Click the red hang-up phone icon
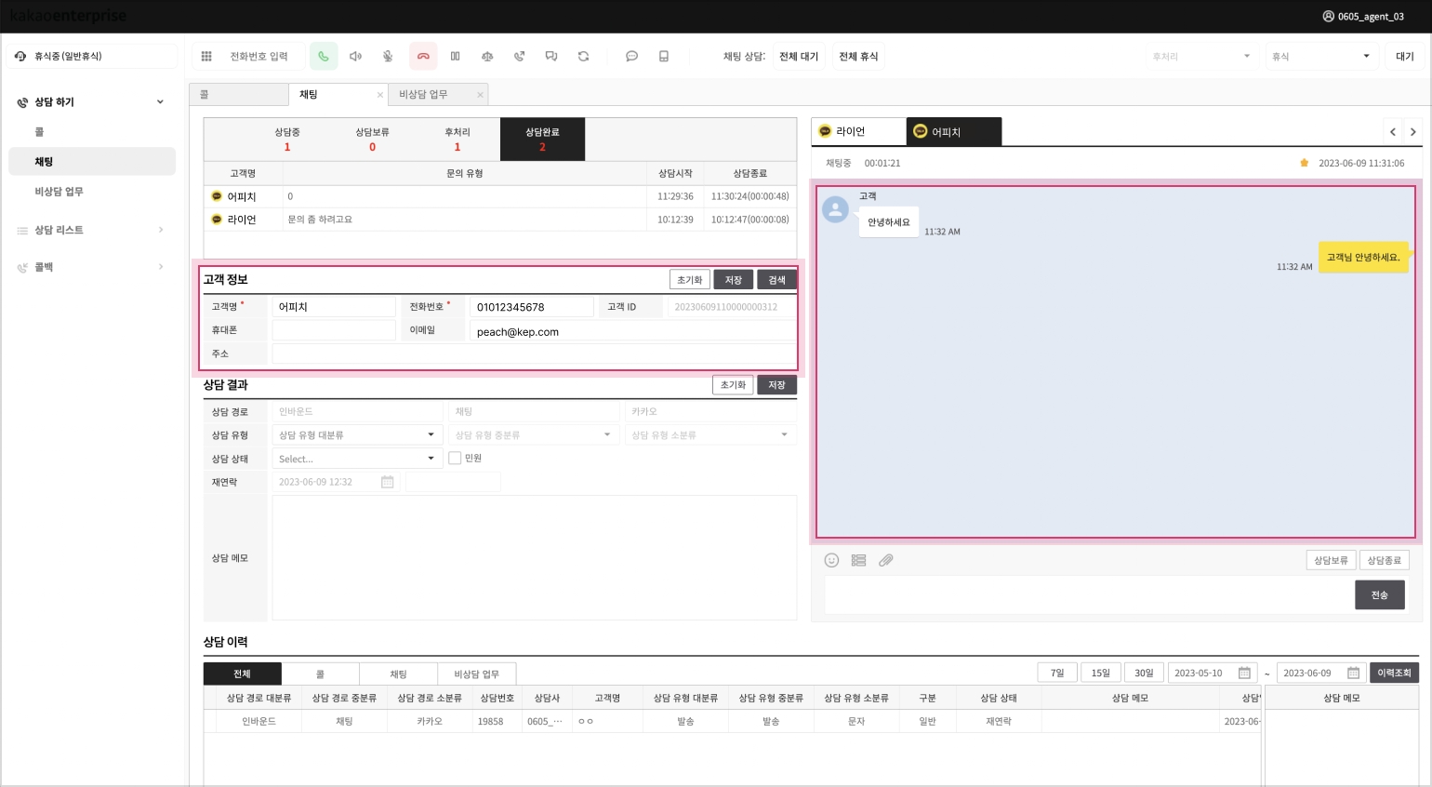The height and width of the screenshot is (787, 1432). click(423, 57)
